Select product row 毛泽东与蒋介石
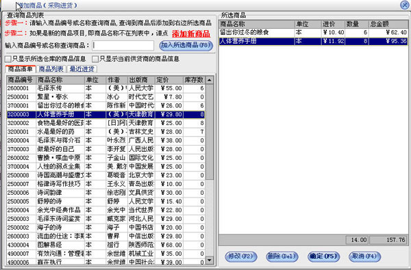Screen dimensions: 411x270 click(106, 141)
